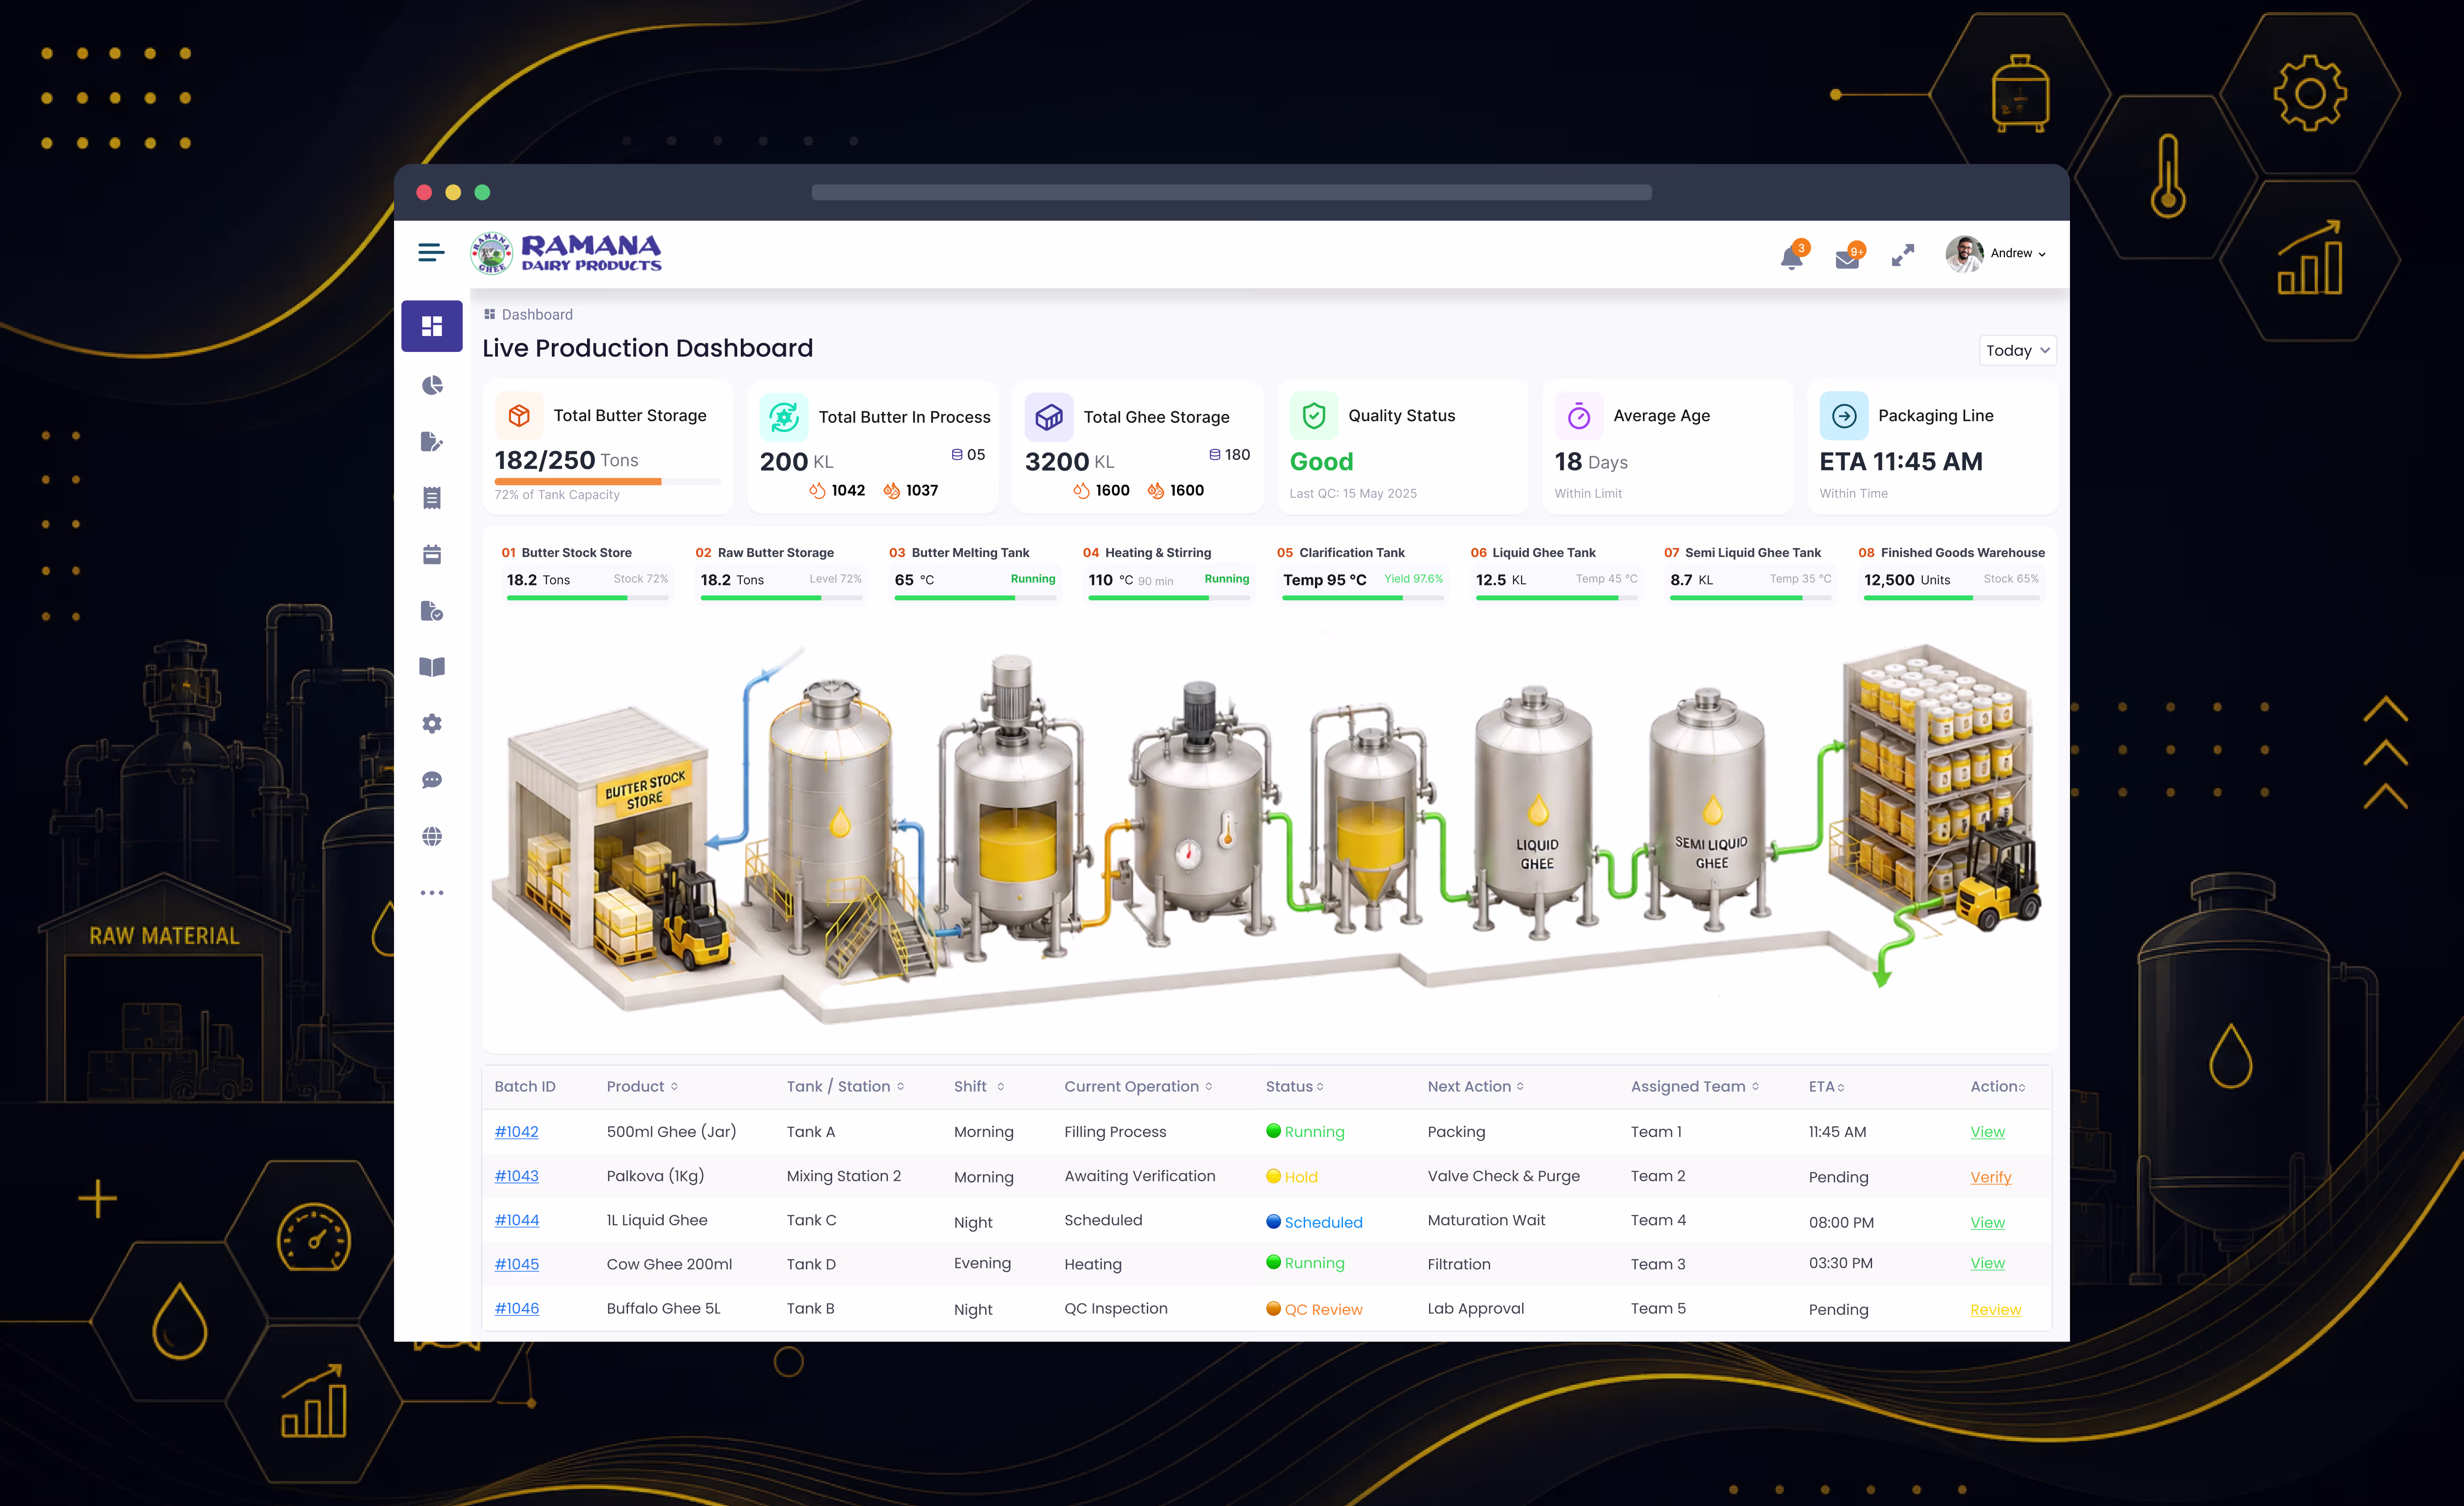Screen dimensions: 2464x1506
Task: Click the 72% tank capacity progress bar
Action: [x=607, y=482]
